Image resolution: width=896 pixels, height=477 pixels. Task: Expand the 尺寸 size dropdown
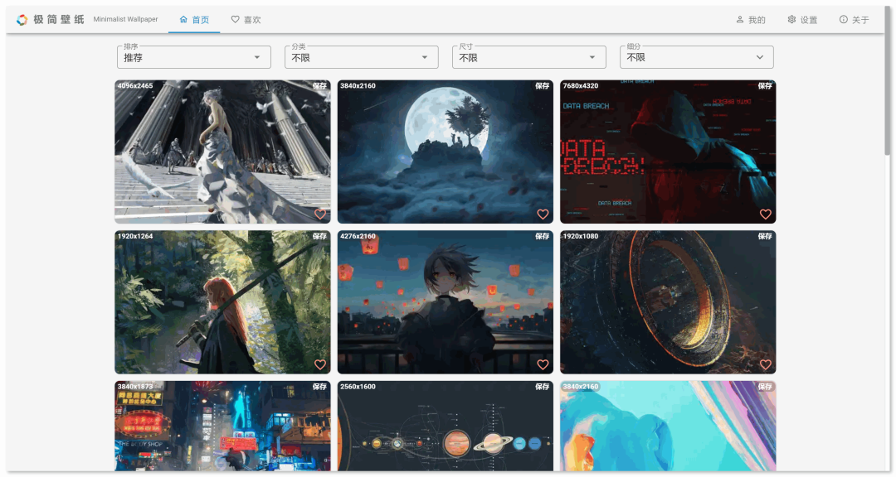click(528, 57)
